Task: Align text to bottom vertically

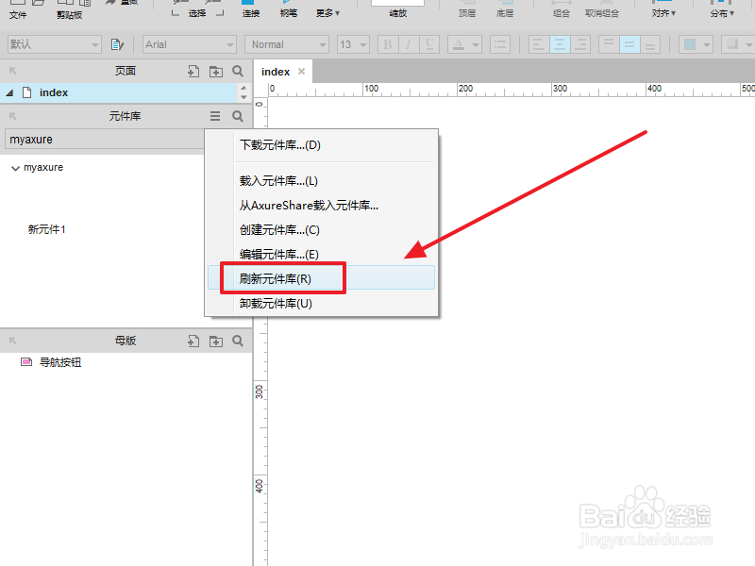Action: [650, 44]
